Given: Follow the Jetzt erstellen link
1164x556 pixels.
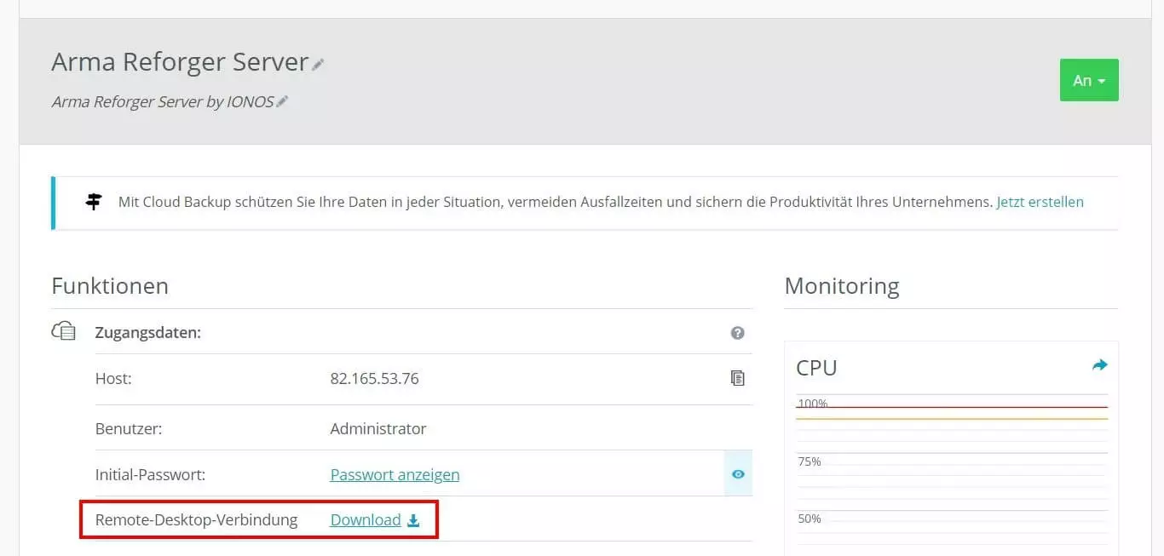Looking at the screenshot, I should point(1040,202).
